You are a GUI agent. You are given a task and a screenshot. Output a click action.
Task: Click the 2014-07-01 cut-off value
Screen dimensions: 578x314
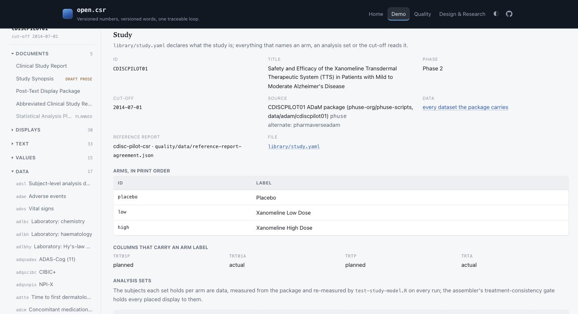coord(127,108)
